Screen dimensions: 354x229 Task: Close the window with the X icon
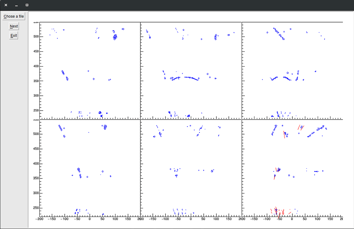coord(6,5)
